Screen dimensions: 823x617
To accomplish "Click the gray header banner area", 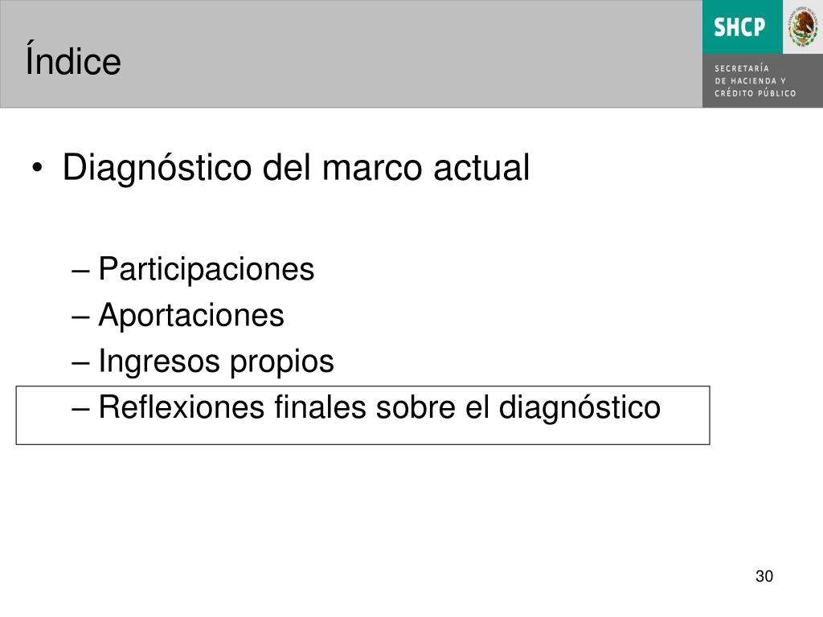I will pos(351,54).
